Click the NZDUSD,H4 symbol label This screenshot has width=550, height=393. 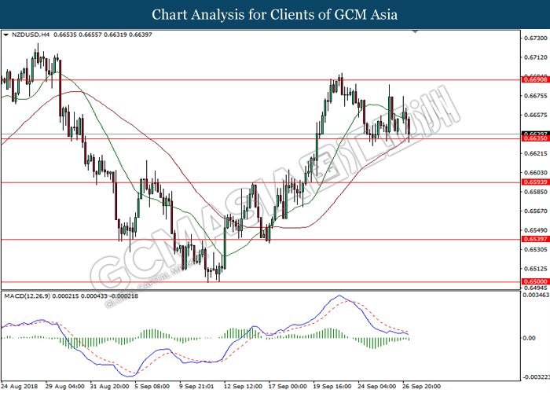pos(31,35)
